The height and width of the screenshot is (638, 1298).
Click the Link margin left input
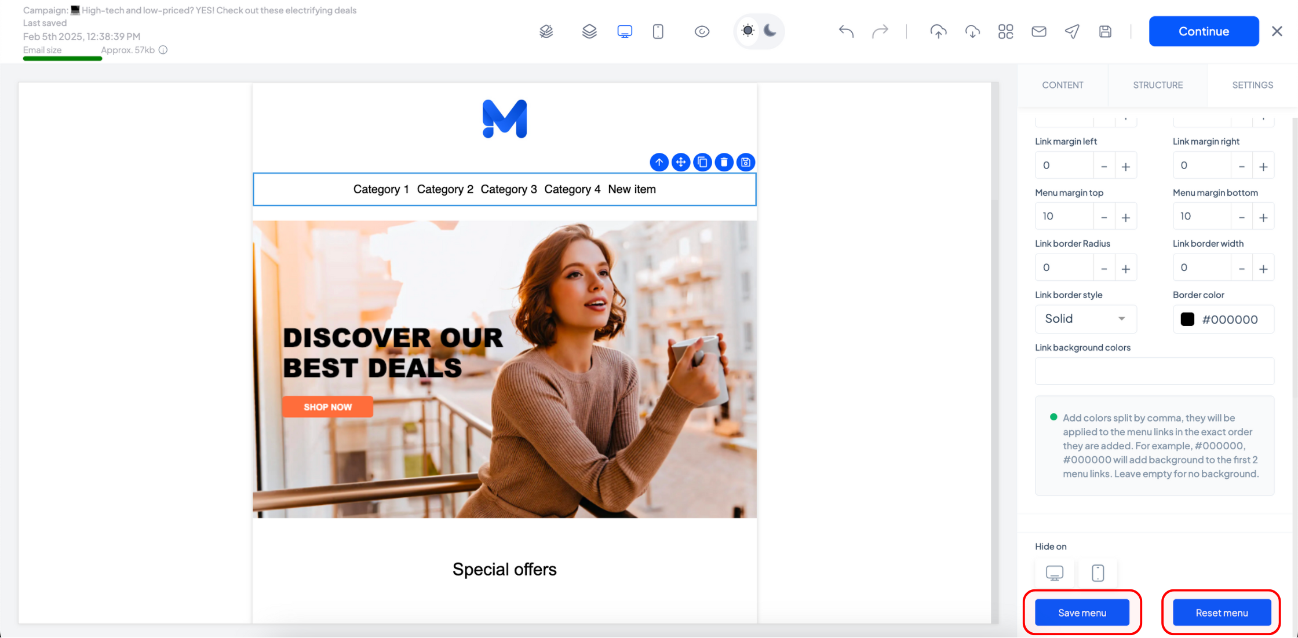coord(1064,166)
